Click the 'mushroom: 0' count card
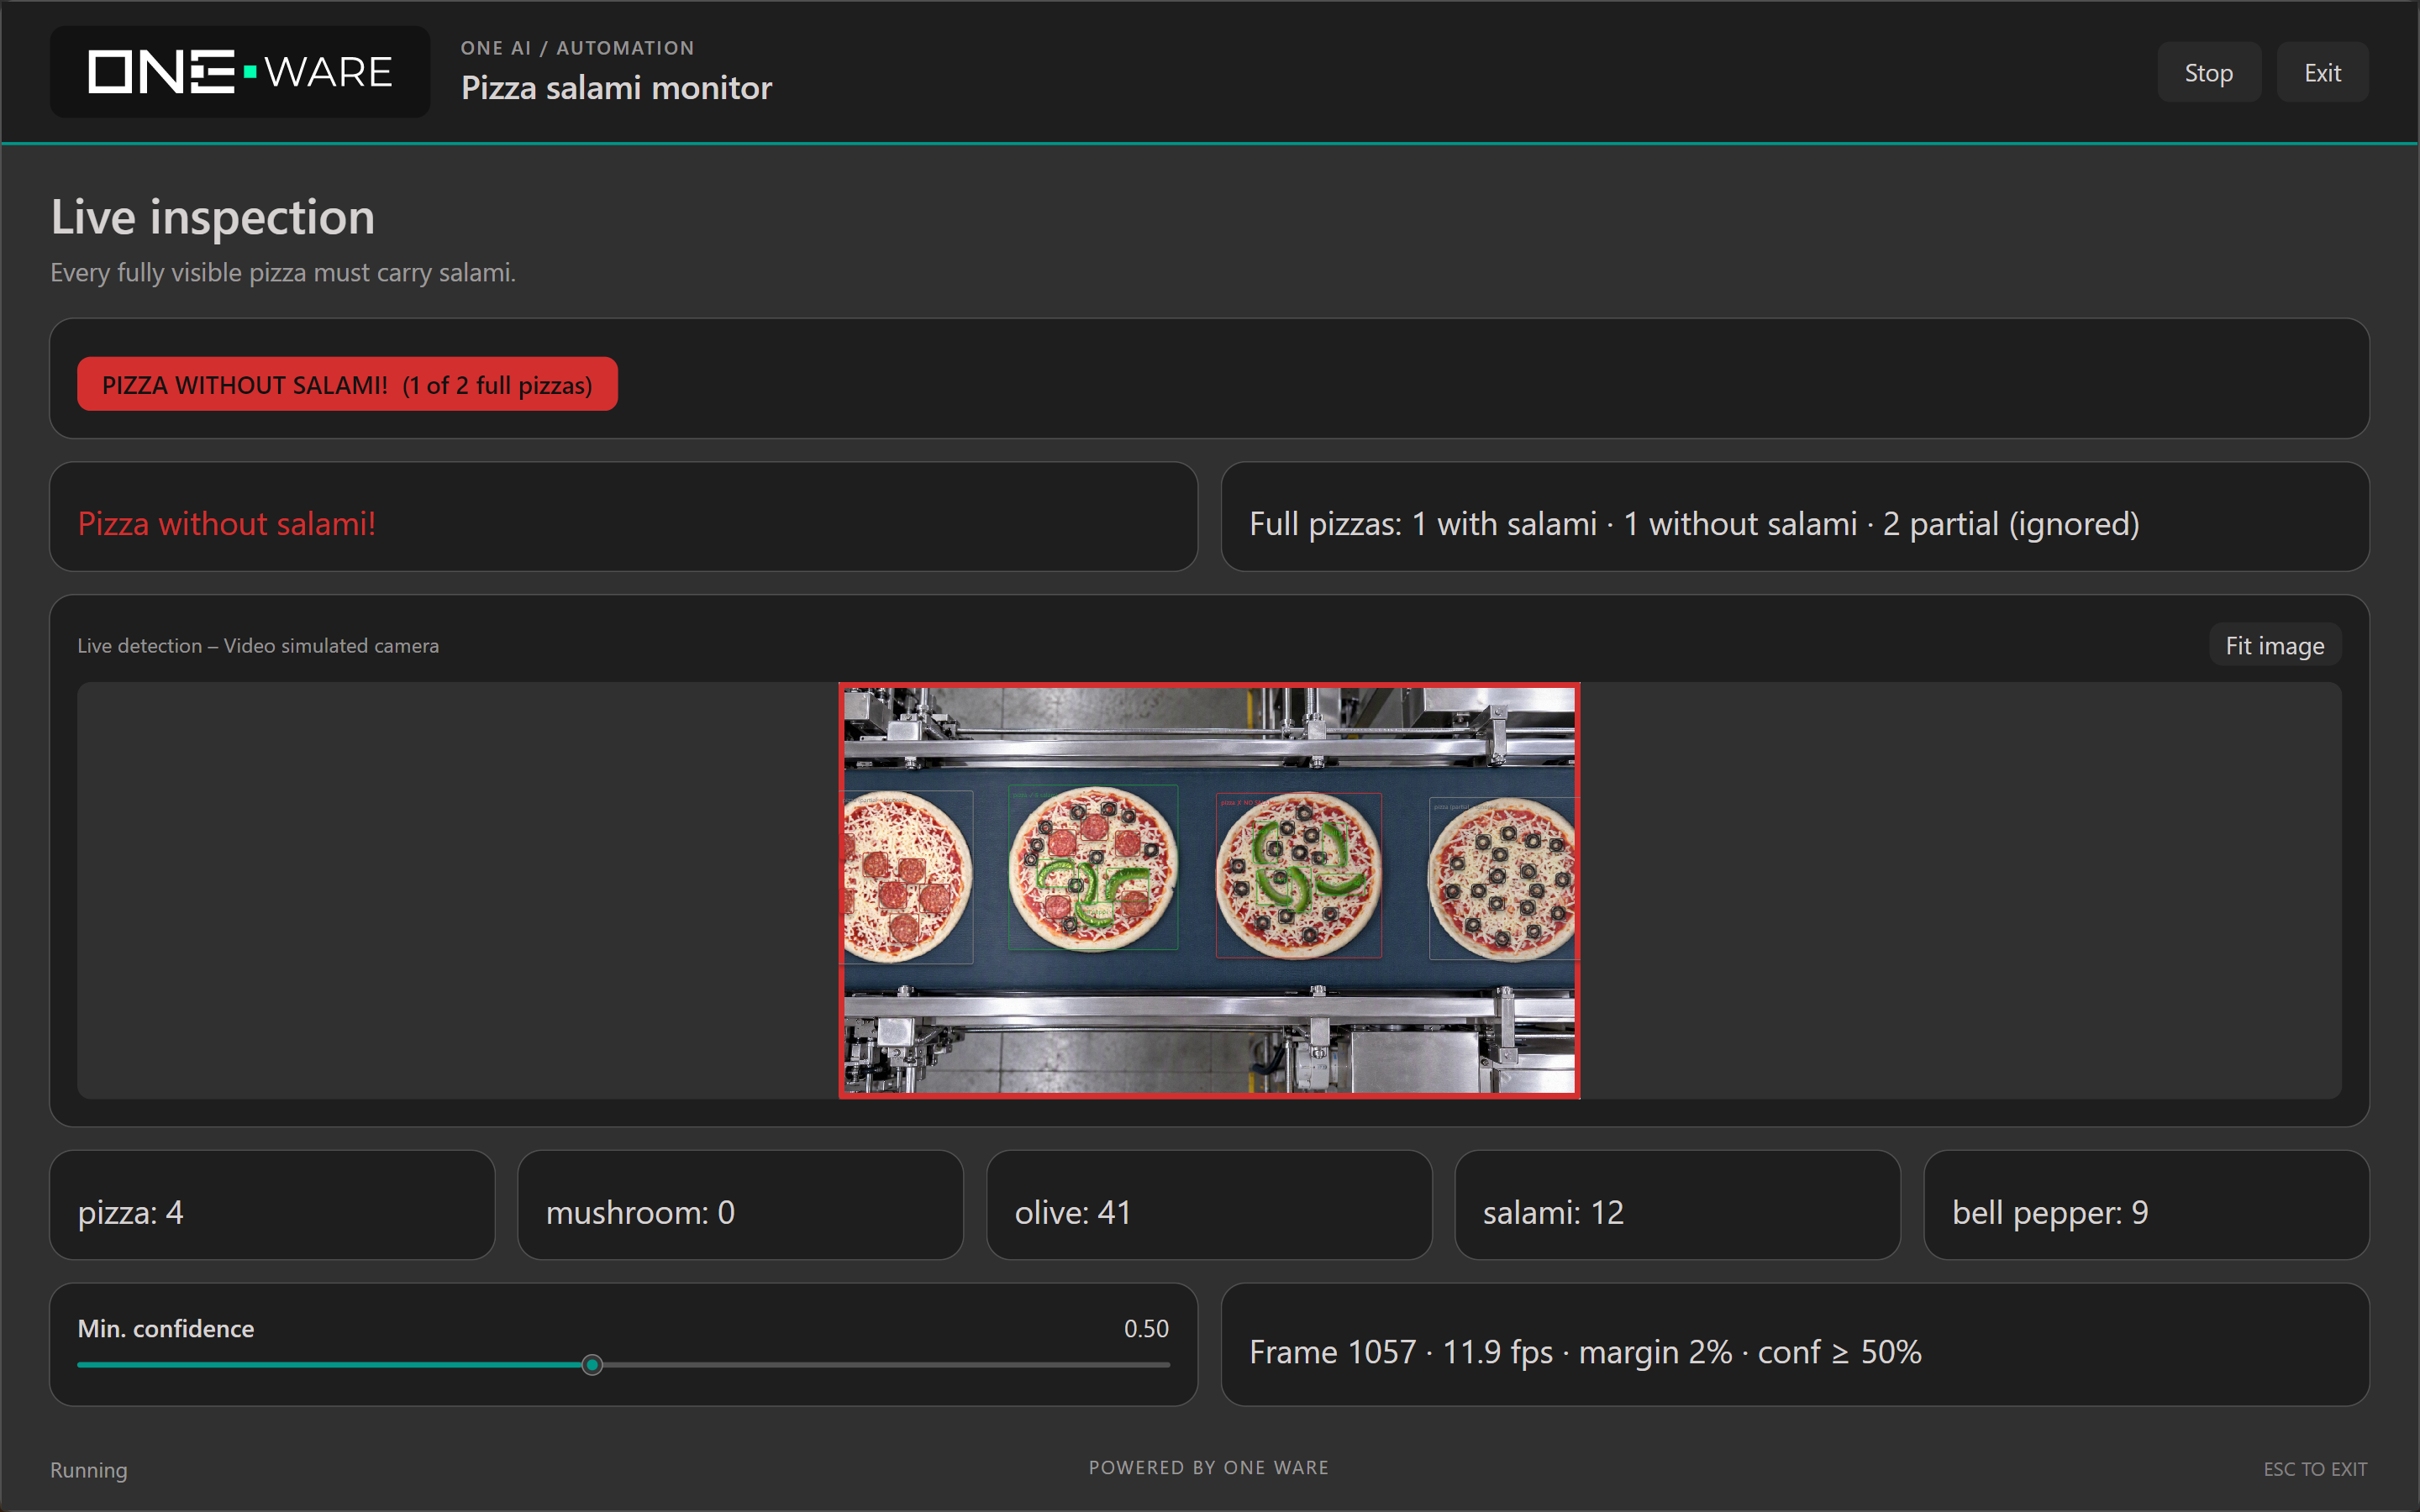 (740, 1205)
